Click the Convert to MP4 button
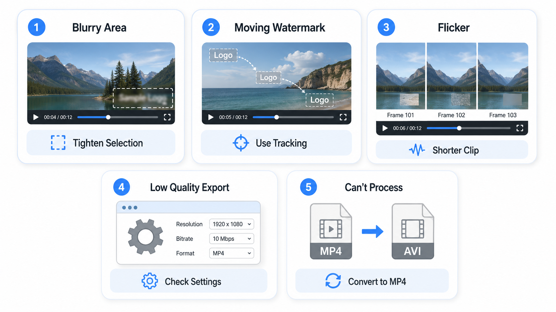The width and height of the screenshot is (556, 312). pyautogui.click(x=372, y=281)
